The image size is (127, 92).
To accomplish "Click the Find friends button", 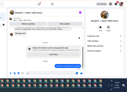I will click(x=102, y=4).
